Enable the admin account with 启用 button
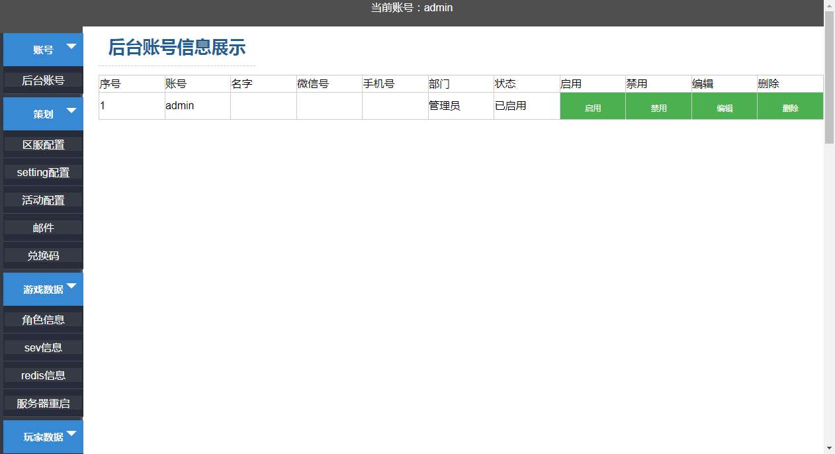 pos(592,106)
